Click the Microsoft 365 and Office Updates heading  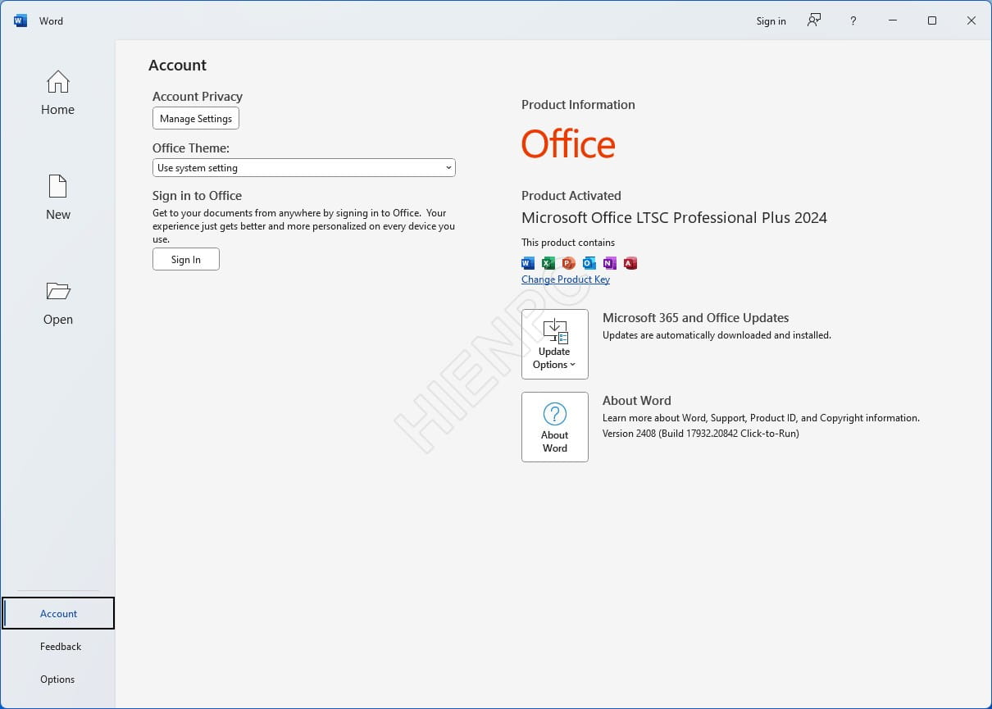tap(696, 318)
